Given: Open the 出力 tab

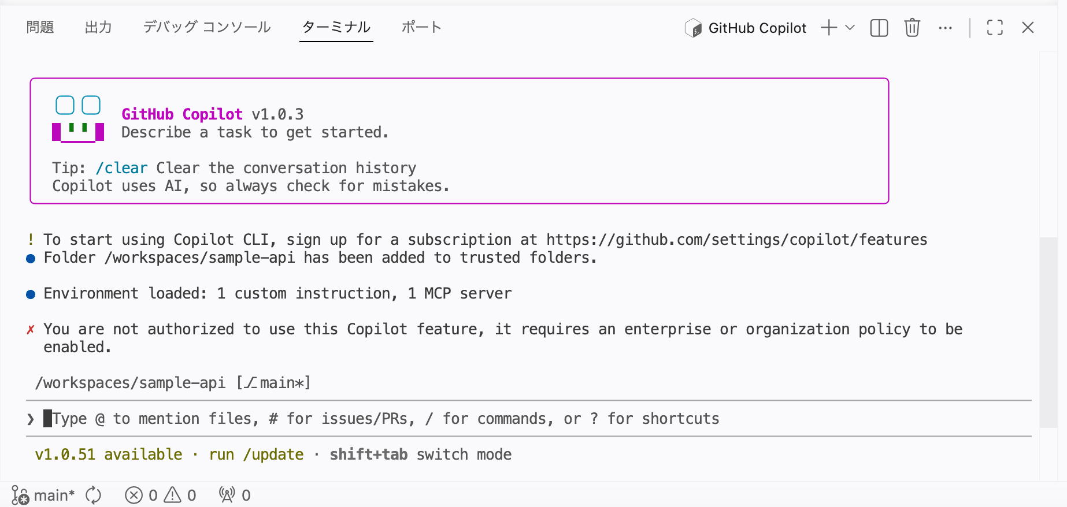Looking at the screenshot, I should 98,27.
